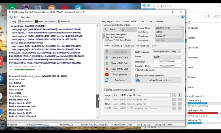Click refresh icon in This PC address bar
This screenshot has width=221, height=133.
point(209,16)
